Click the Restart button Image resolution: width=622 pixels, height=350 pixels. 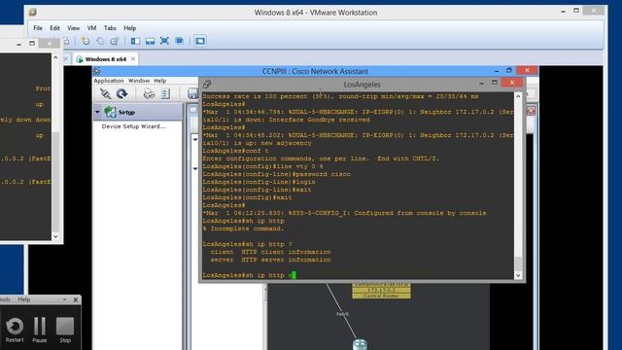pyautogui.click(x=15, y=331)
